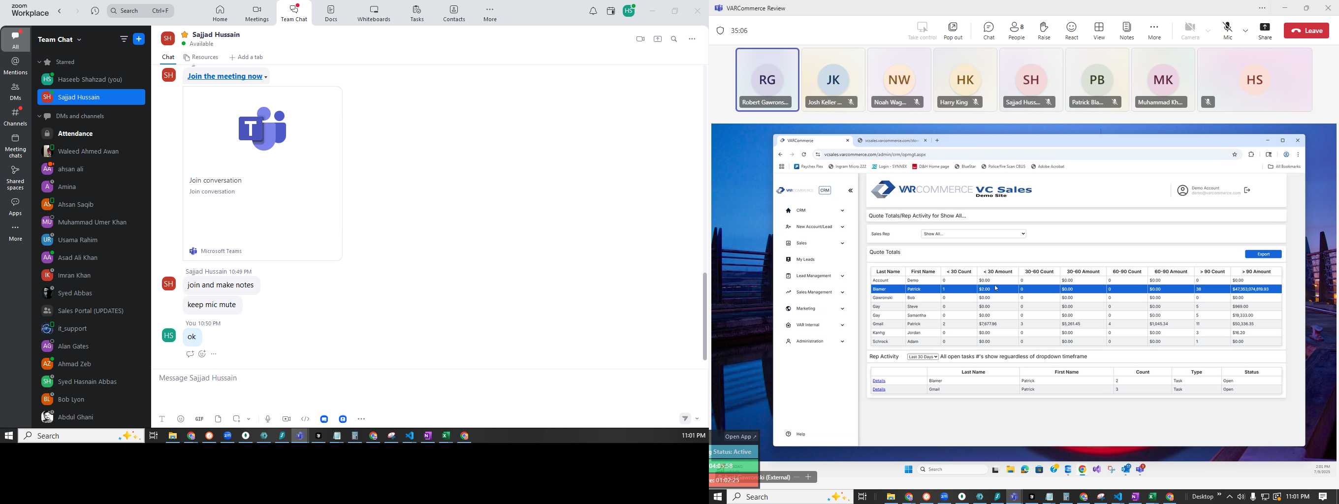Open Excel from Windows taskbar
The height and width of the screenshot is (504, 1339).
point(446,437)
